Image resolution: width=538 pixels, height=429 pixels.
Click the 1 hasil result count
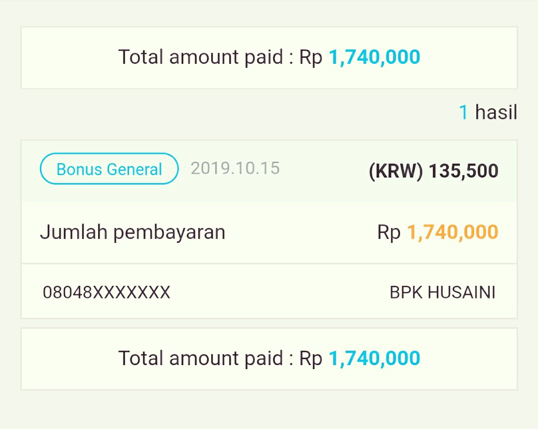click(488, 113)
